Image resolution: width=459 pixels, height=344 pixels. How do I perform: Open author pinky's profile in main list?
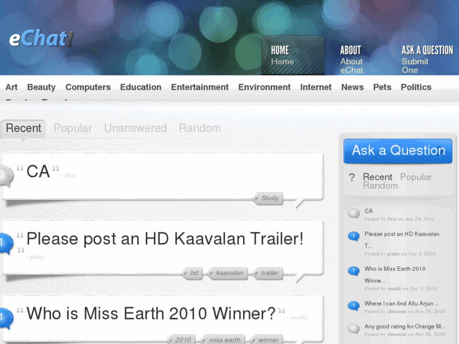coord(37,257)
